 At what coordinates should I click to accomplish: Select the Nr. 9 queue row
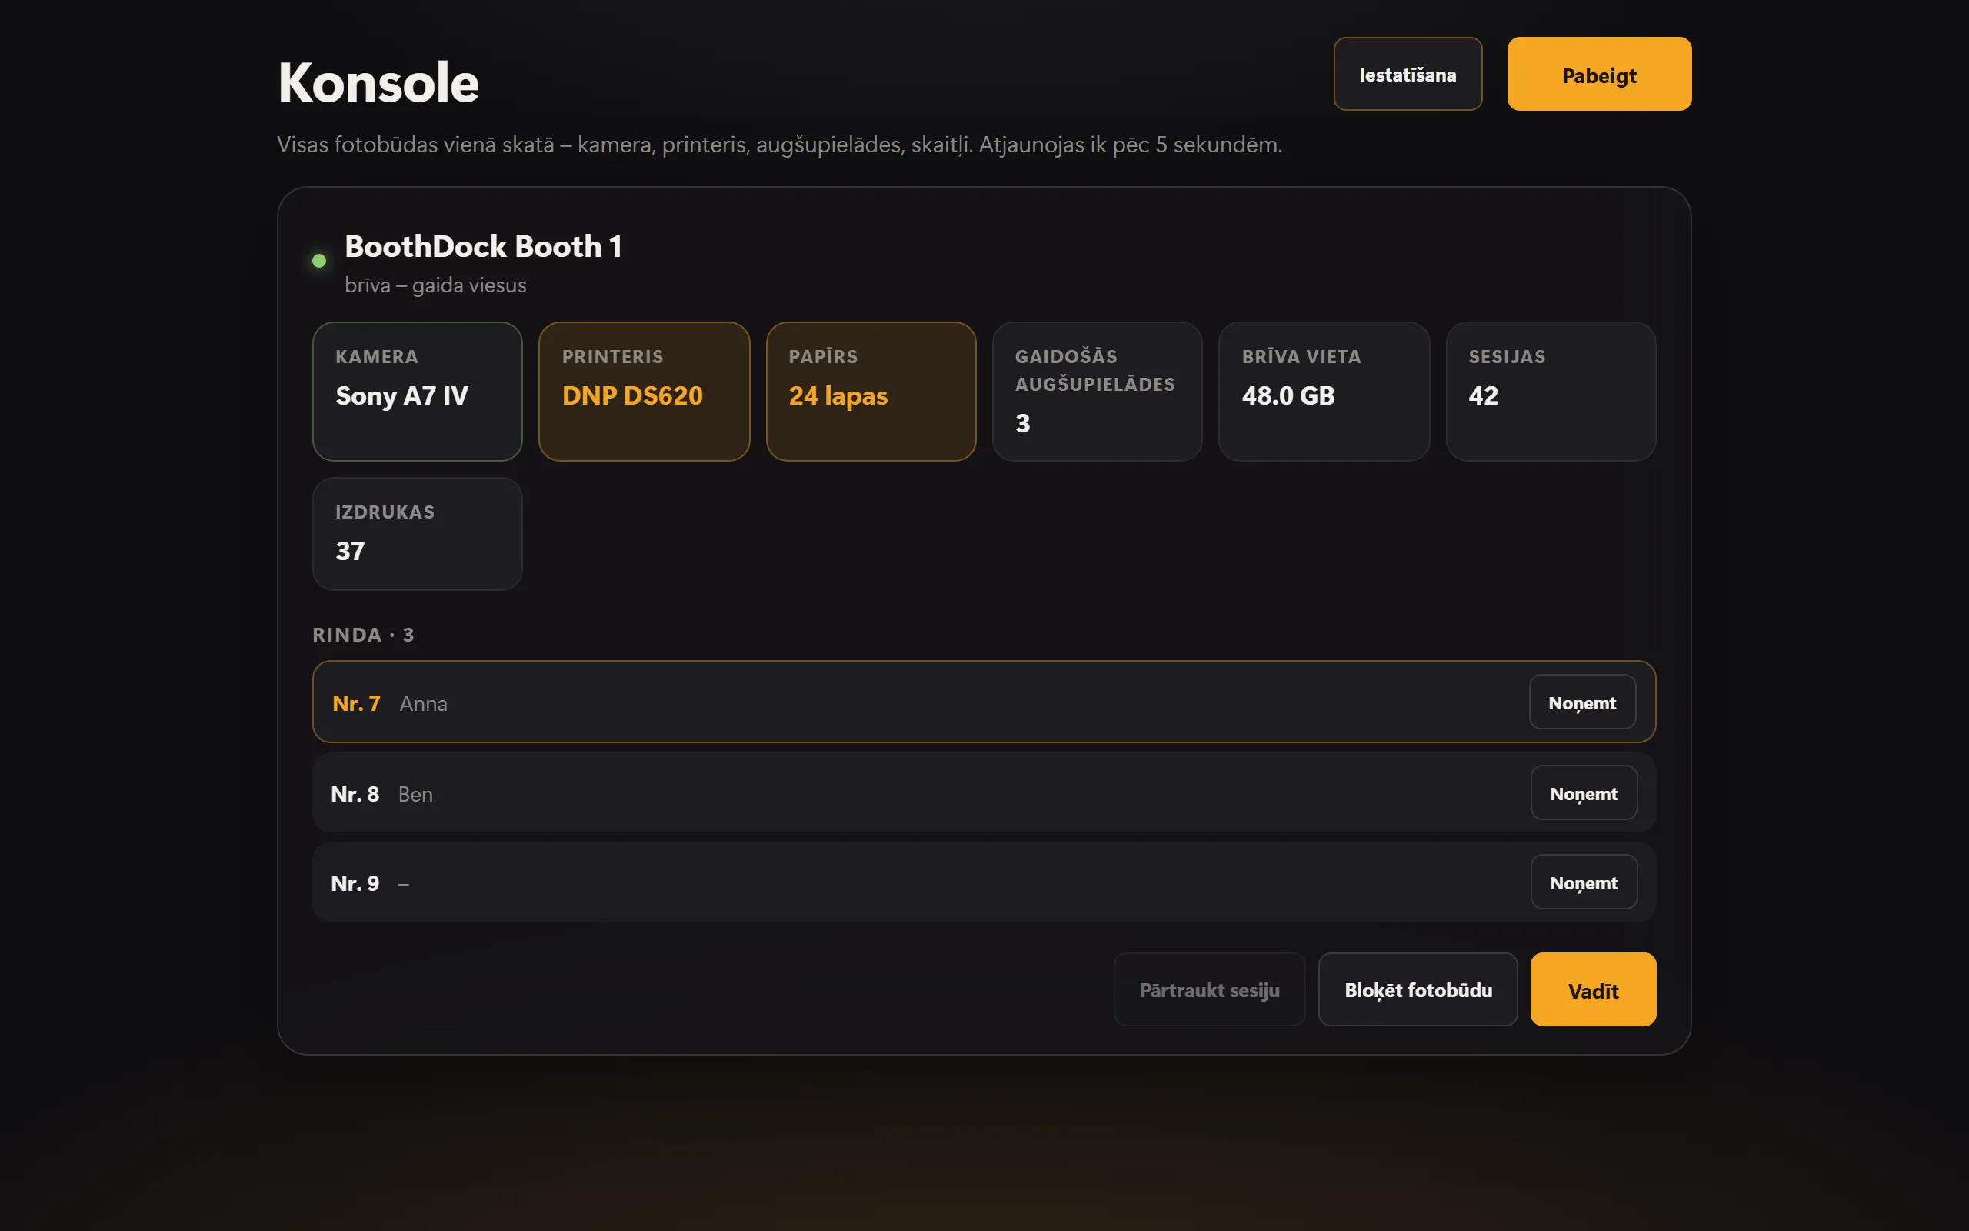[x=984, y=882]
